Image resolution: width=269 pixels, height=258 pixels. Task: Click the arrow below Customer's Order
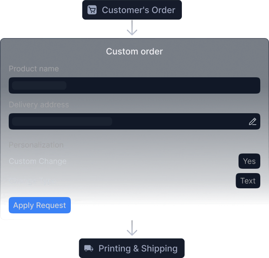point(132,28)
